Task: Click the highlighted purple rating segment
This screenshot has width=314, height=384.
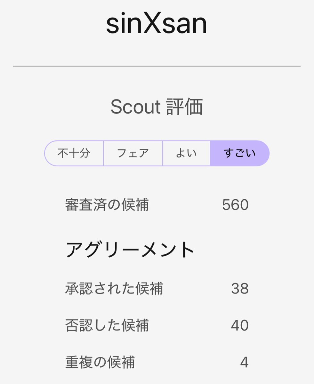Action: 240,153
